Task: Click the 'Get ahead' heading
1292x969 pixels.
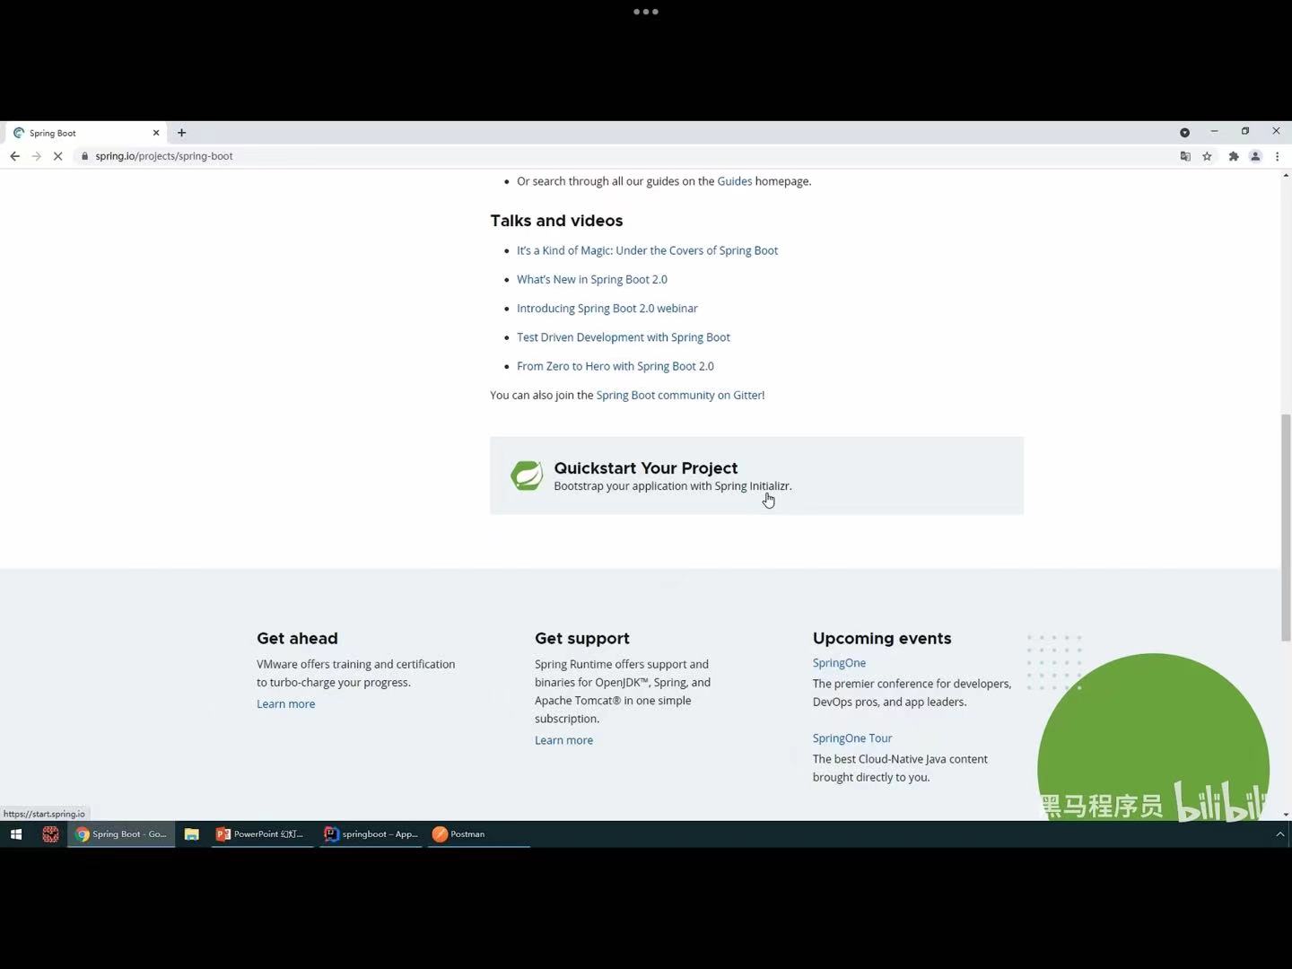Action: (x=297, y=639)
